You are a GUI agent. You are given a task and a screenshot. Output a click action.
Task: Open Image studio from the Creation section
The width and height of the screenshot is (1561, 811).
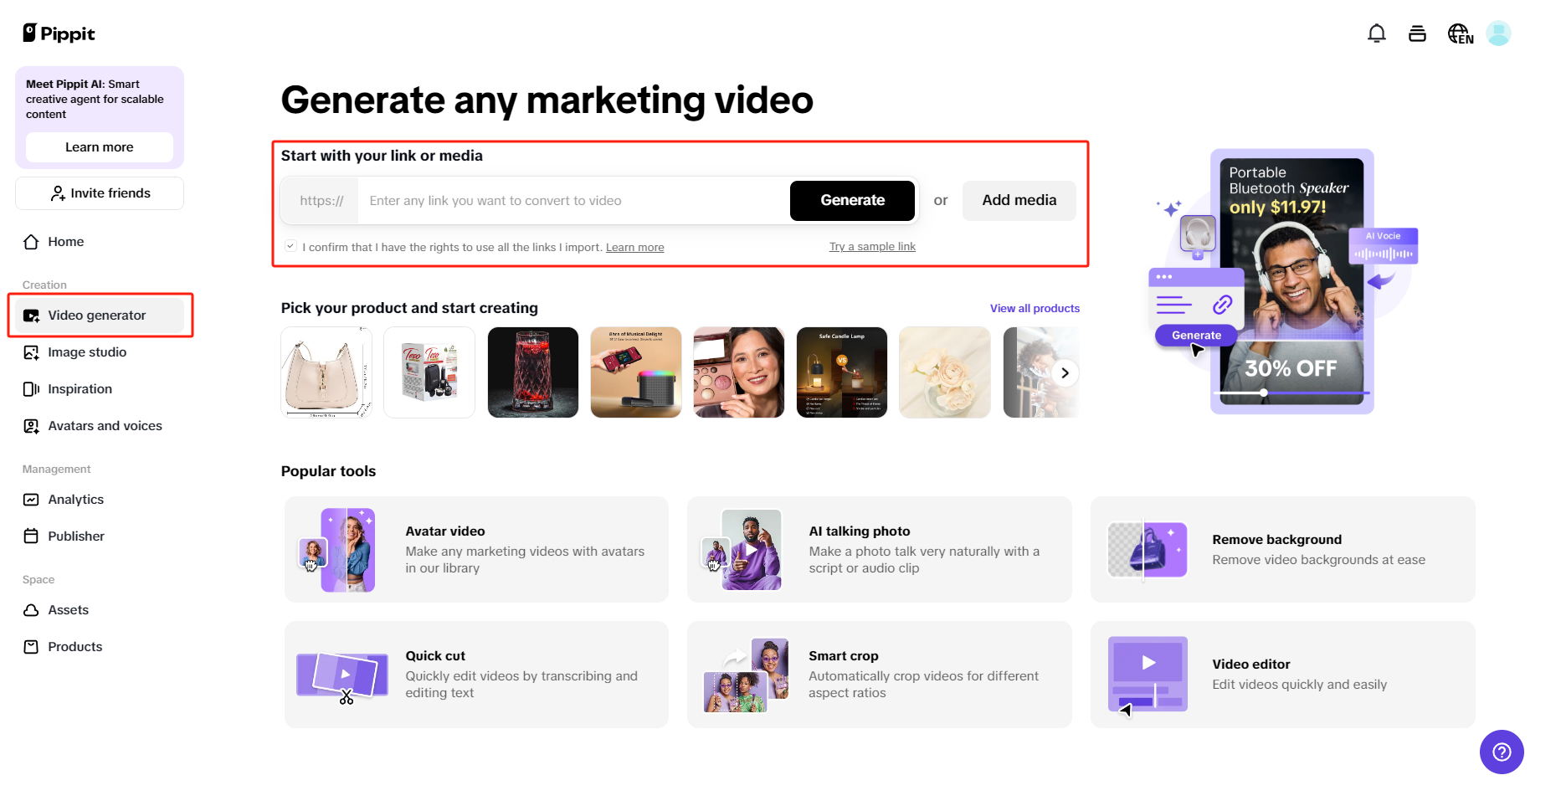[86, 352]
